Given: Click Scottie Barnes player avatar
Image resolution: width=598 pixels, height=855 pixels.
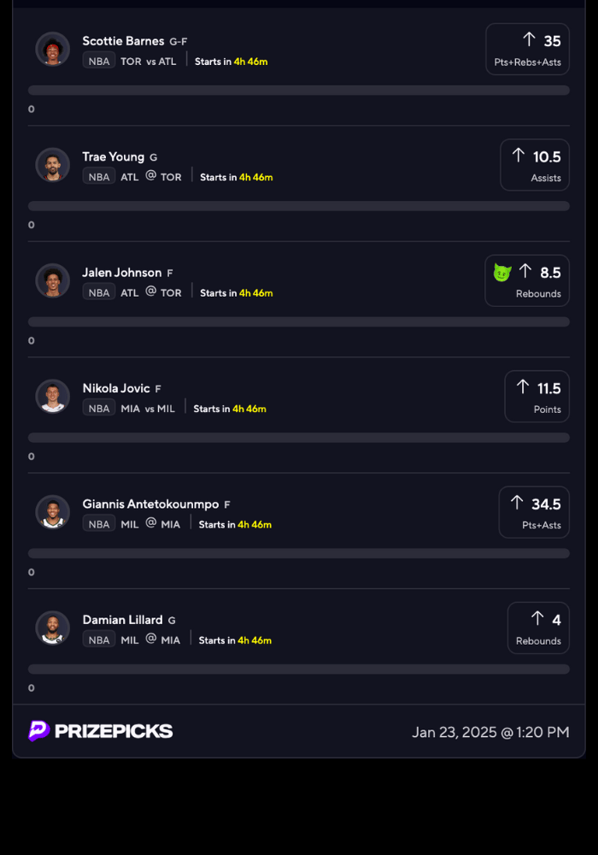Looking at the screenshot, I should 53,49.
